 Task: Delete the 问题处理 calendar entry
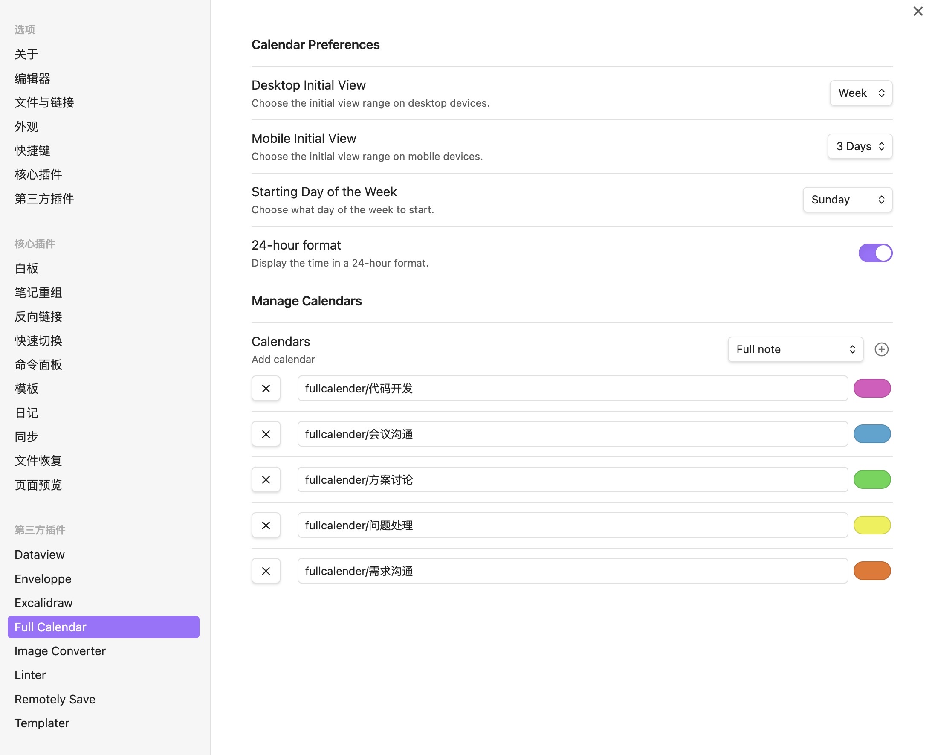(266, 526)
